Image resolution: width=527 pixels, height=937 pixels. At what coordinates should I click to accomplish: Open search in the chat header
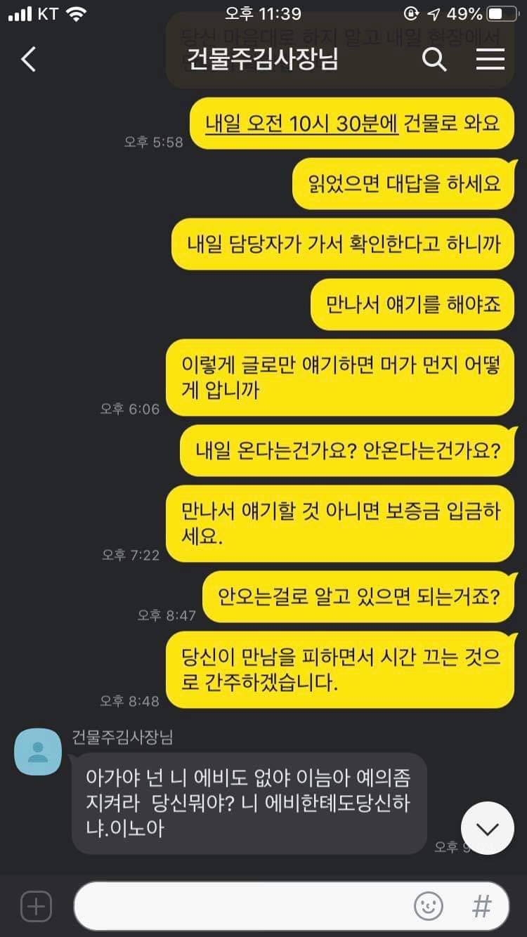(434, 60)
